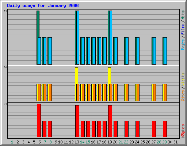Image resolution: width=187 pixels, height=146 pixels.
Task: Click the "1" scale value of KBytes chart
Action: coord(5,104)
